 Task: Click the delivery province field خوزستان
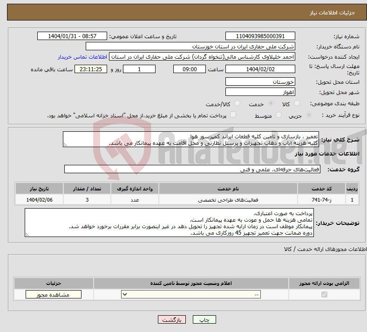point(260,81)
